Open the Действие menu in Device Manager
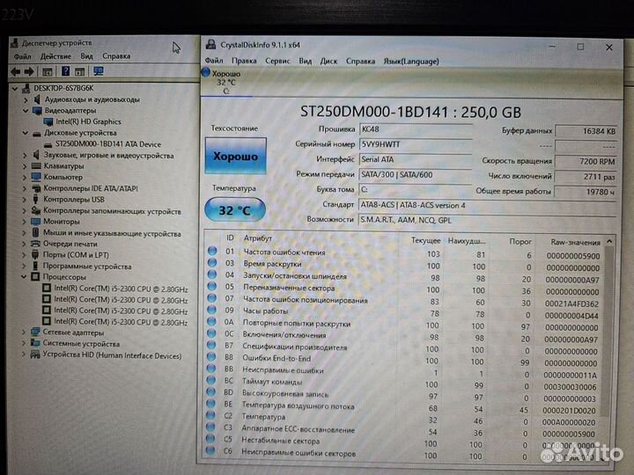 click(x=55, y=56)
